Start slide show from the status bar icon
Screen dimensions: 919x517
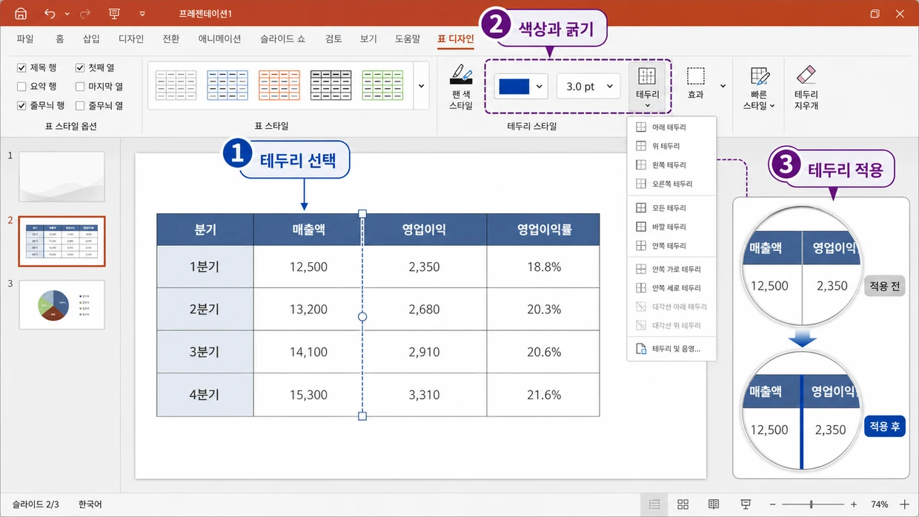coord(745,504)
